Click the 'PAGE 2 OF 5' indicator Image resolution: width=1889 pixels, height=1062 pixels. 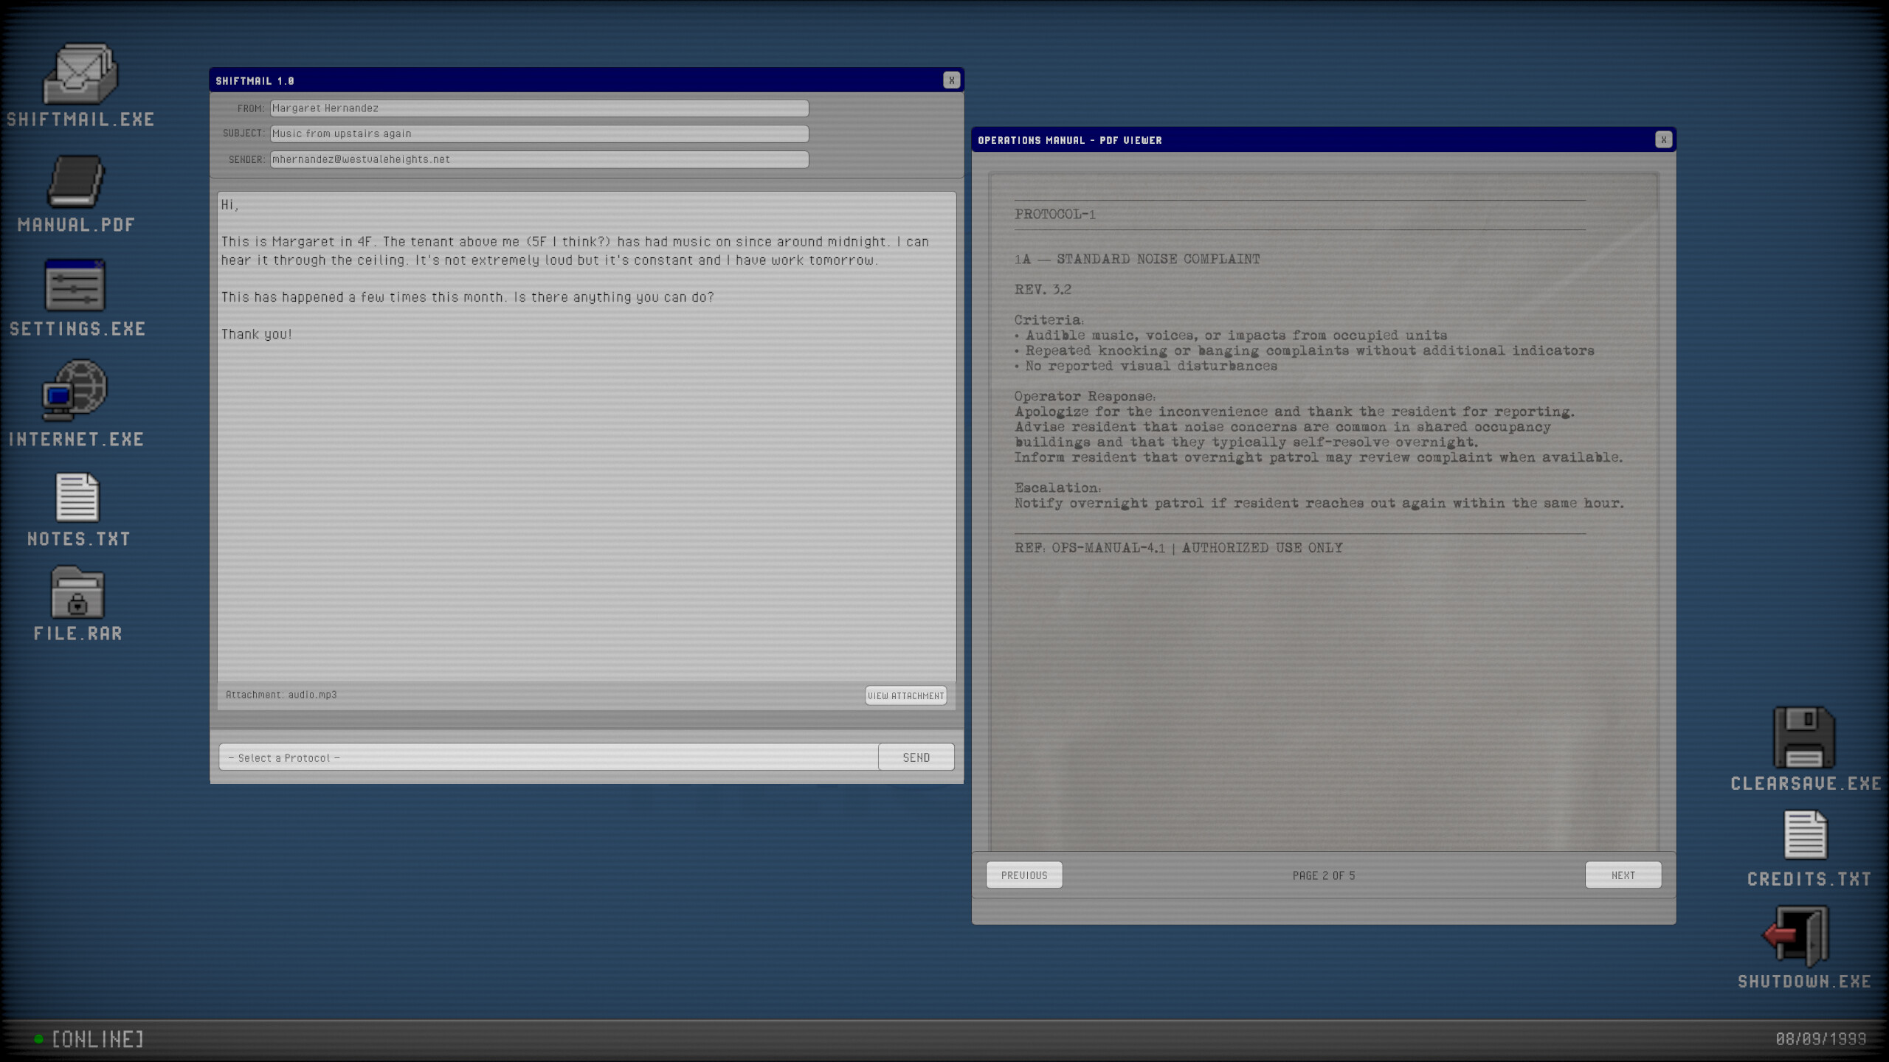click(1324, 875)
